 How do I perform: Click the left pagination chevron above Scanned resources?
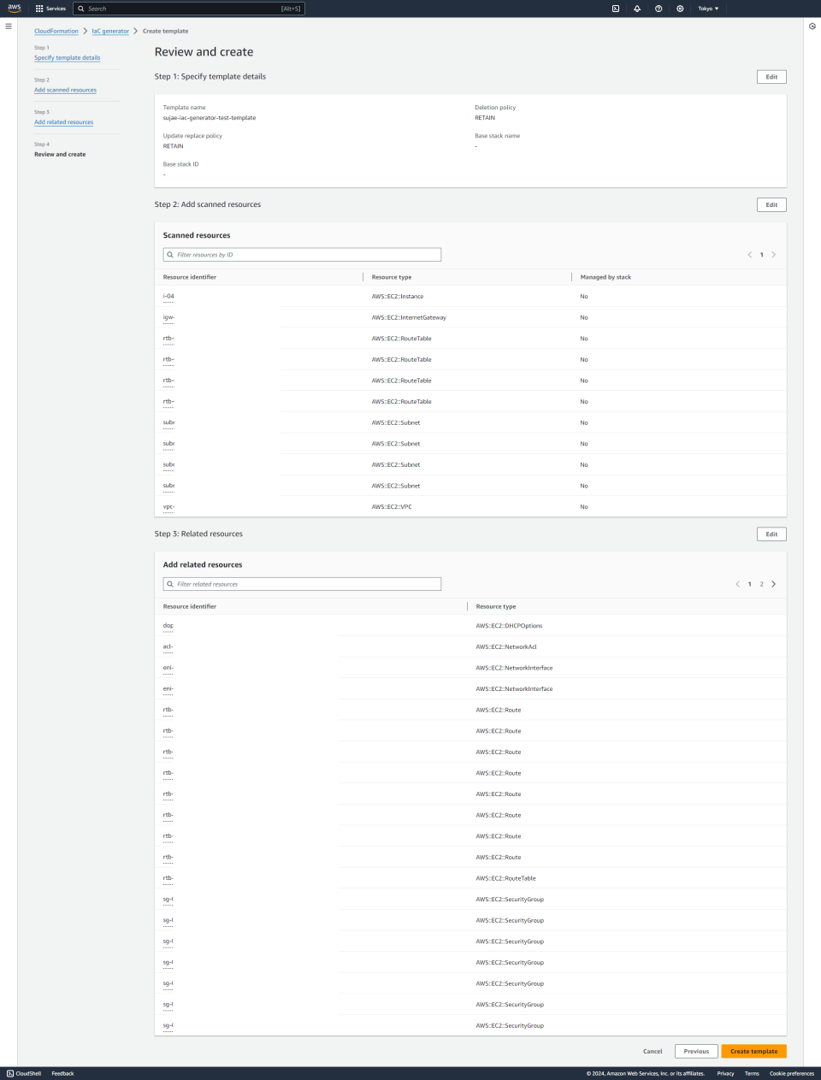(x=749, y=254)
